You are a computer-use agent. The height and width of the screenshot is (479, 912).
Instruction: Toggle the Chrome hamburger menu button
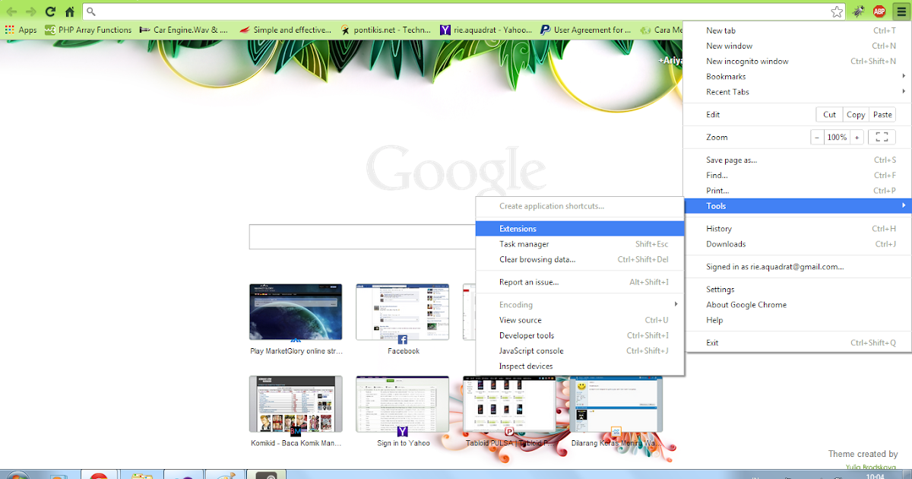coord(901,11)
